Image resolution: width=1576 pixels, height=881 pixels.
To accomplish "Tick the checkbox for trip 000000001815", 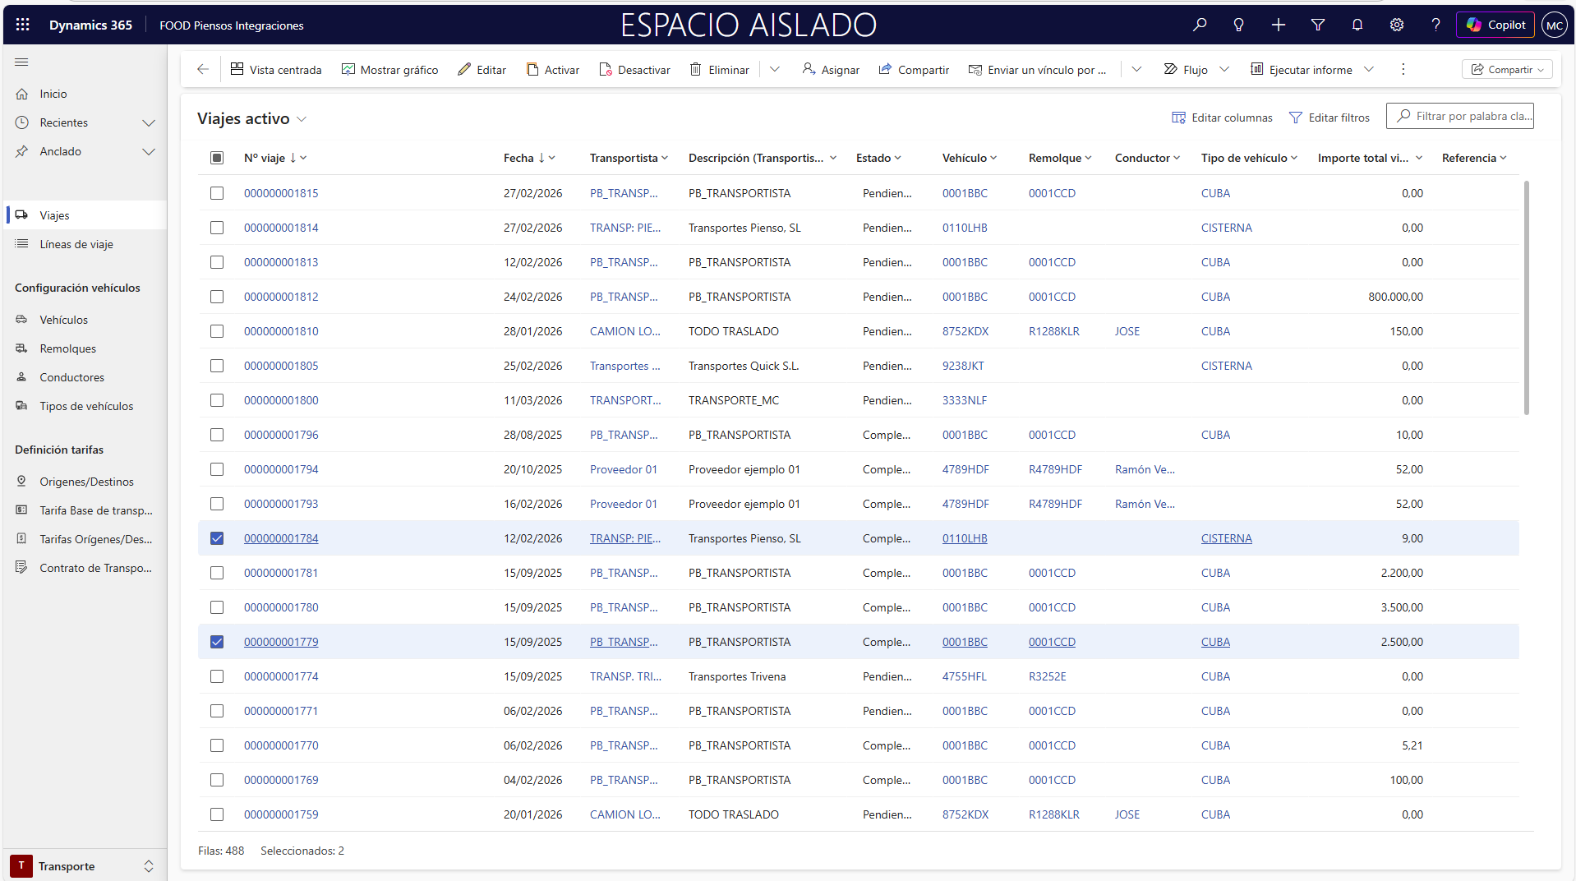I will coord(217,193).
